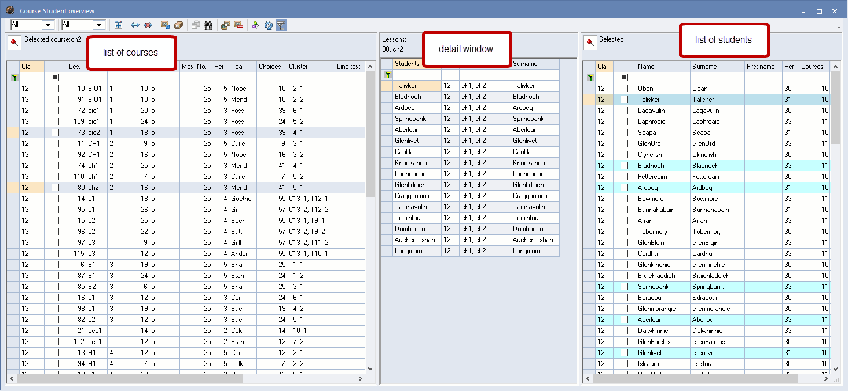Open the toolbar overflow arrow at far right
This screenshot has height=391, width=848.
click(839, 27)
